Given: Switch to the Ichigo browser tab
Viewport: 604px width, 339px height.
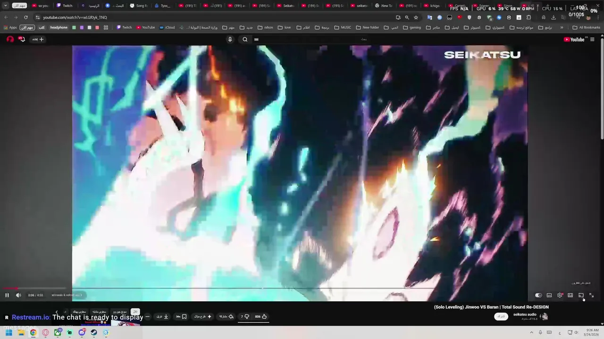Looking at the screenshot, I should coord(433,6).
